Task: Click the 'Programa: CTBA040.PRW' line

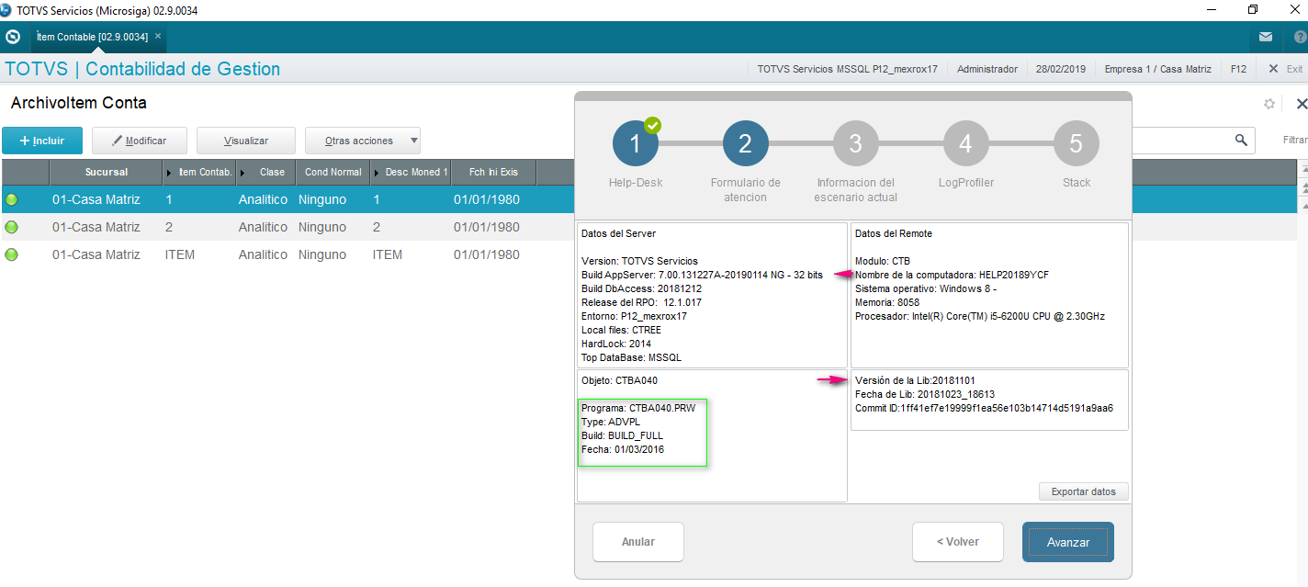Action: point(638,408)
